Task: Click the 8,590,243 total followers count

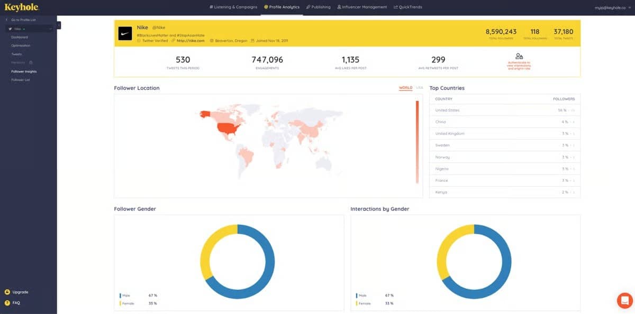Action: coord(501,32)
